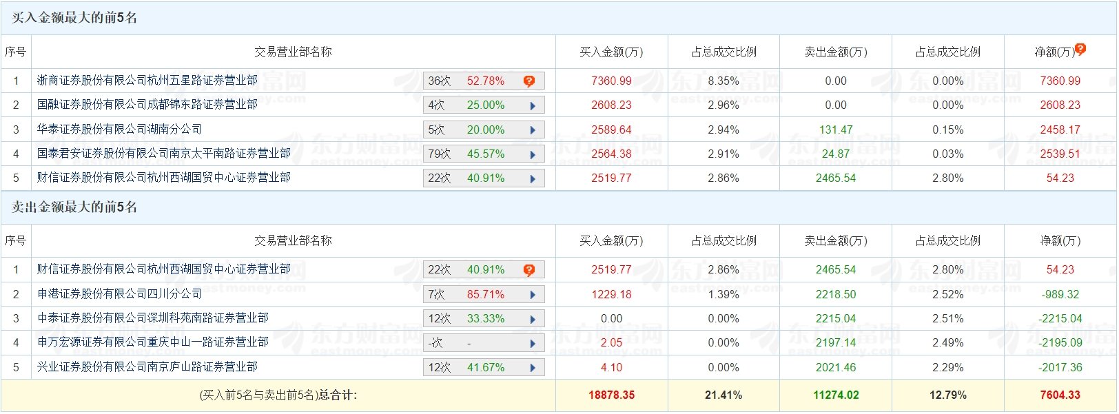The image size is (1119, 414).
Task: Click 4次 25.00% stats button
Action: point(484,105)
